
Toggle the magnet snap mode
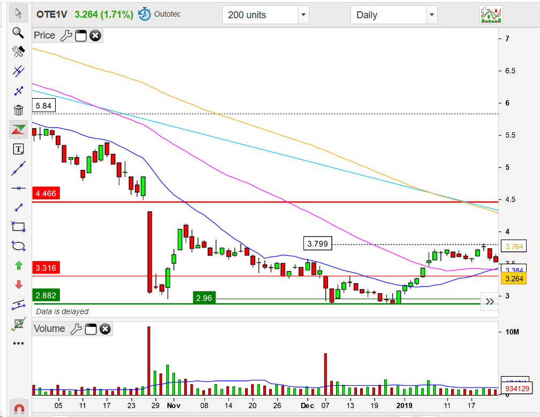click(18, 409)
